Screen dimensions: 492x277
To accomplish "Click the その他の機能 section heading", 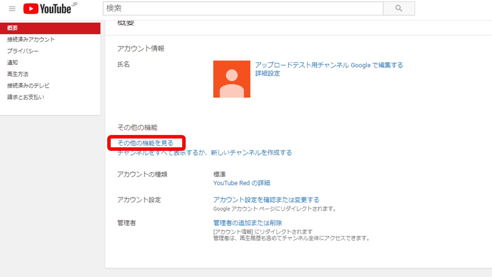I will tap(137, 127).
